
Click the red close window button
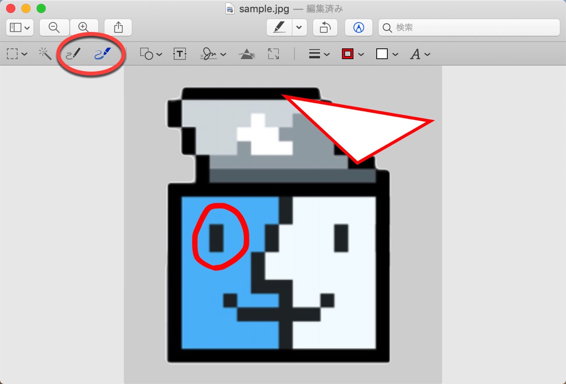point(11,8)
